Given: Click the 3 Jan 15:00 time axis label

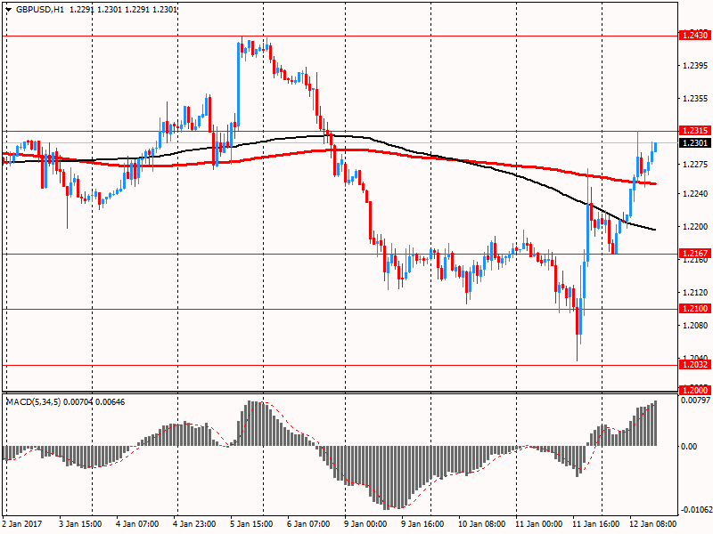Looking at the screenshot, I should coord(80,524).
